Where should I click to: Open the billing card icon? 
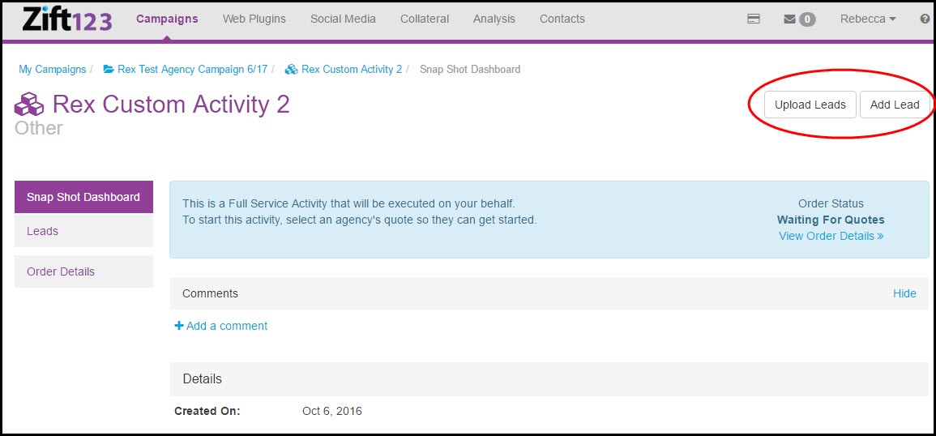point(754,19)
